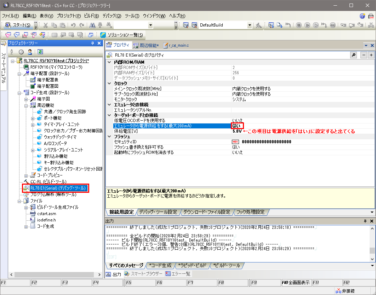376x295 pixels.
Task: Select the cstart.asm file
Action: coord(46,214)
